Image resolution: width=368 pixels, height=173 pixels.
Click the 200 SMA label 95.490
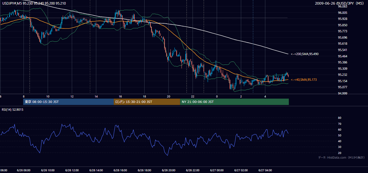[305, 54]
